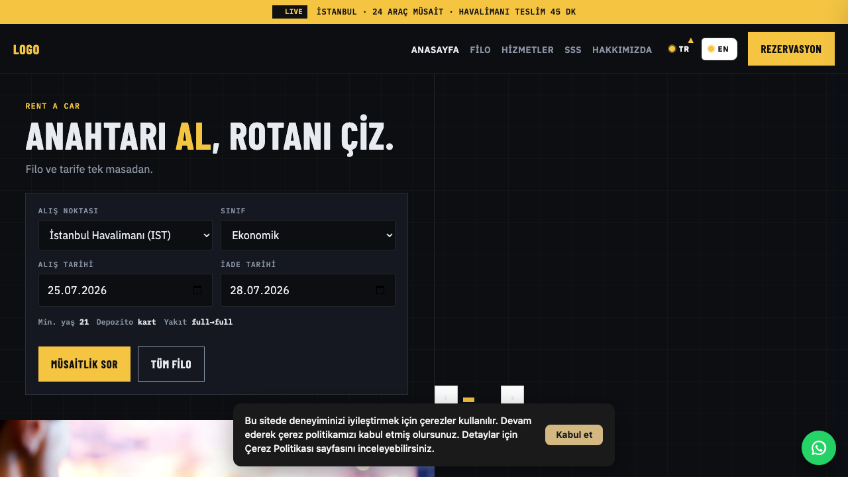Screen dimensions: 848x477
Task: Click 'Yakıt full→full' info text
Action: tap(198, 322)
